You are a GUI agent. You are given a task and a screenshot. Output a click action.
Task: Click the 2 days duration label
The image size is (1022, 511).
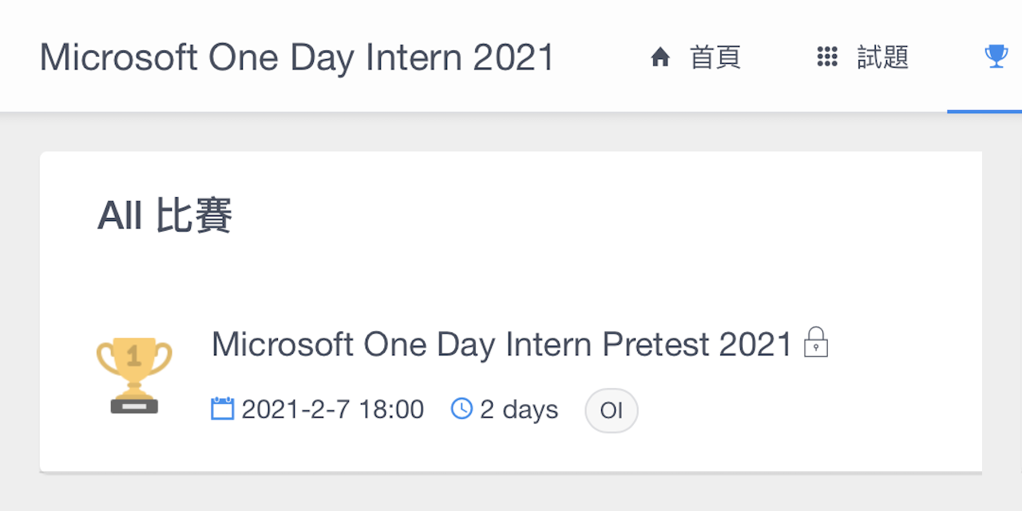518,409
